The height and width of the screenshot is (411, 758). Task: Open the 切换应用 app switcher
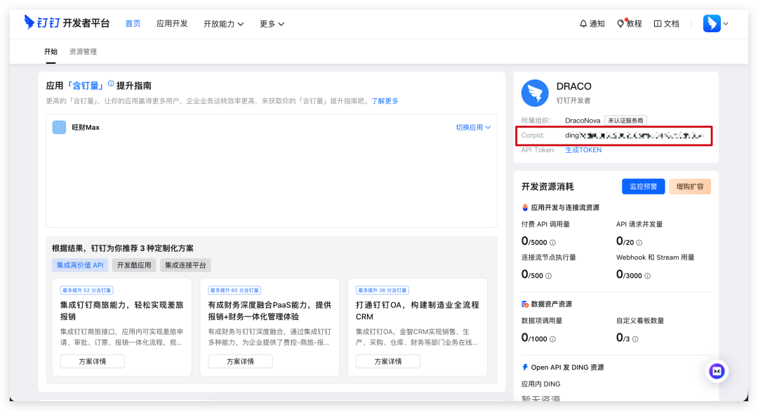[473, 128]
